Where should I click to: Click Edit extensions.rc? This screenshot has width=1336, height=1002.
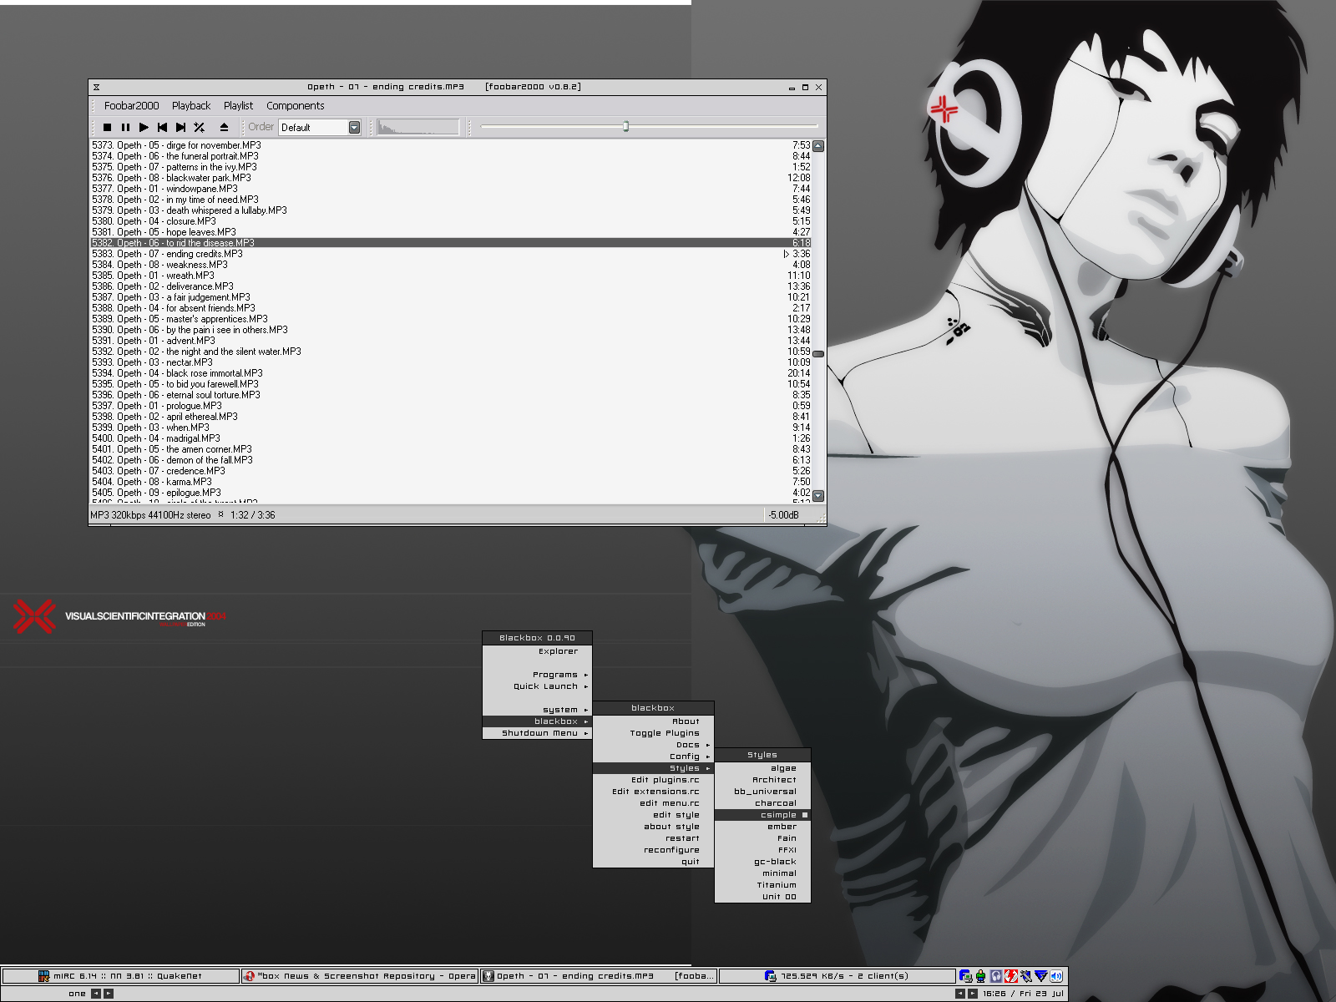click(653, 792)
